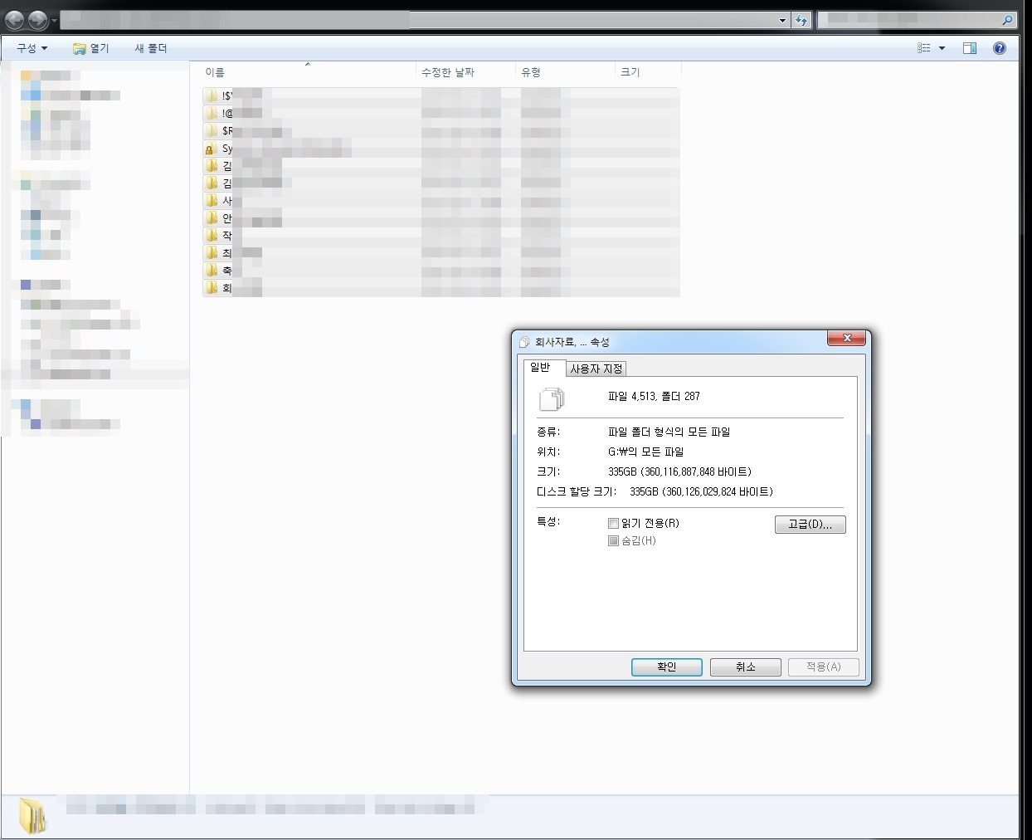Sort by the 크기 column header
Screen dimensions: 1032x840
648,72
